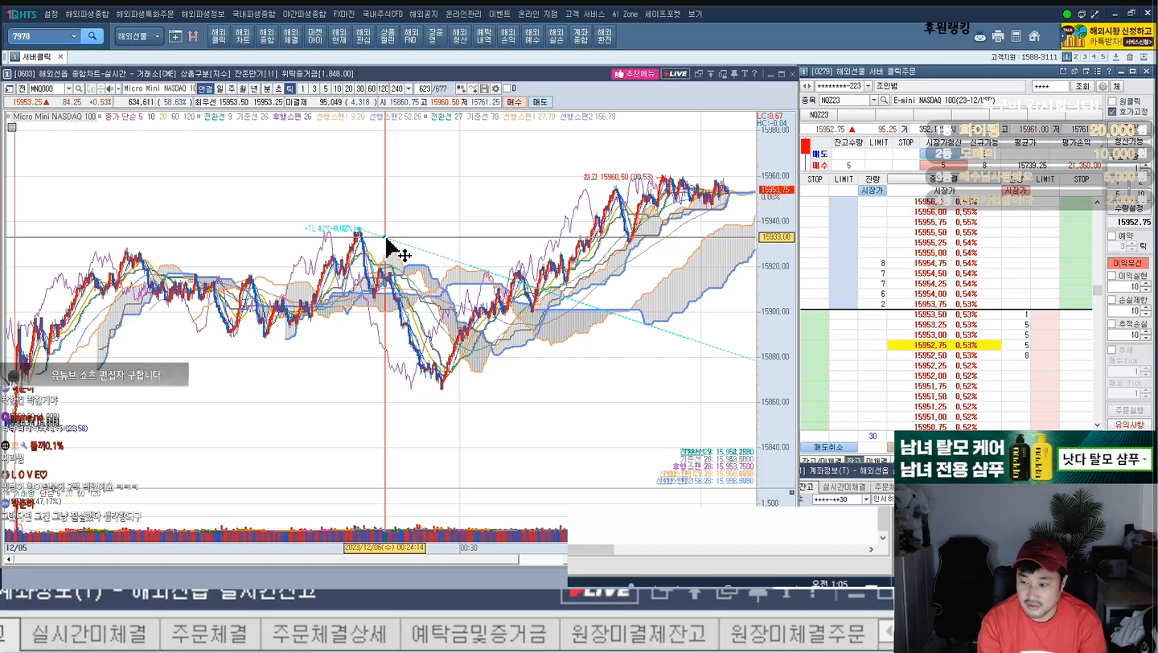Open the 해외차트 toolbar shortcut
The image size is (1158, 653).
[243, 36]
